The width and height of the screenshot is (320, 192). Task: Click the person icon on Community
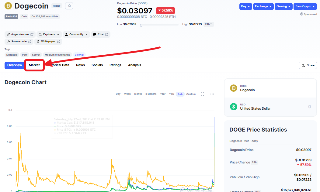coord(66,34)
